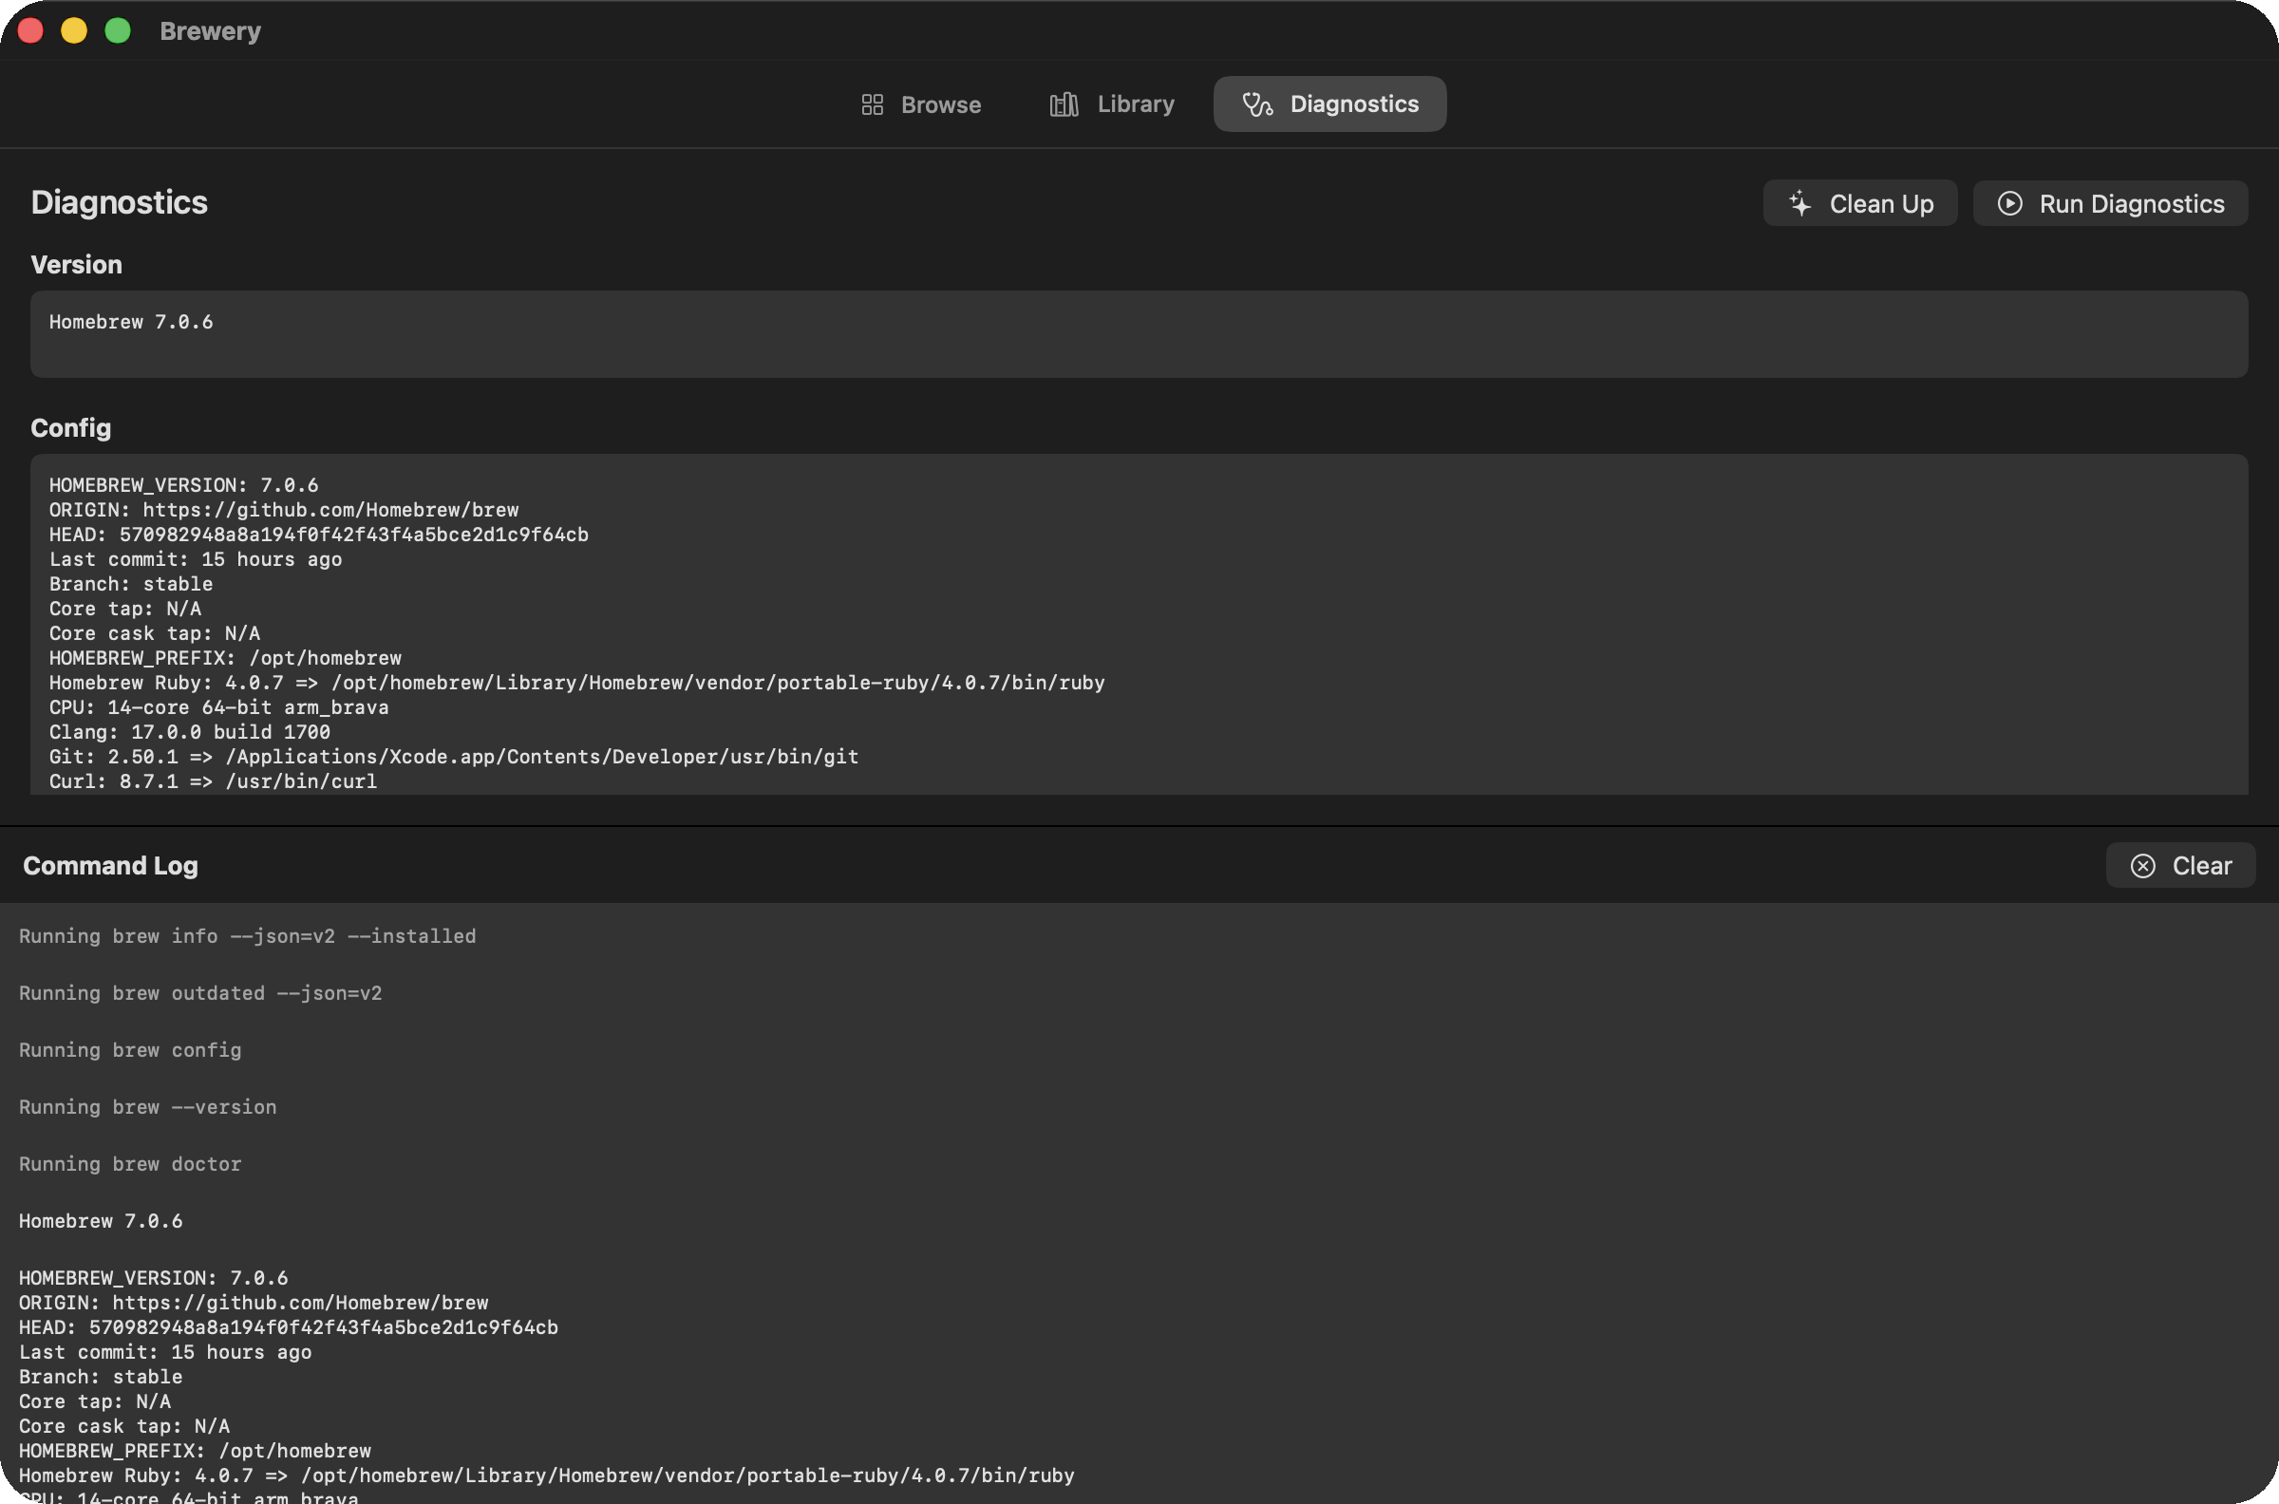Click HOMEBREW_VERSION line in Config box
The image size is (2279, 1504).
(184, 485)
